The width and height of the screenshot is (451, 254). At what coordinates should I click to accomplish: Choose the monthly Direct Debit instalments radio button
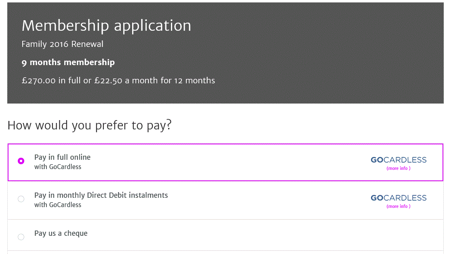pos(21,199)
